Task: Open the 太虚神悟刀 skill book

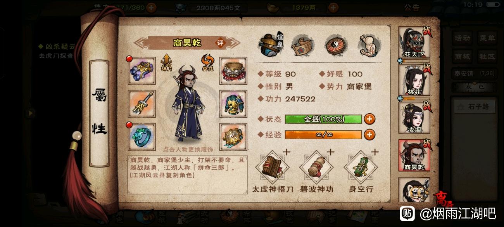Action: pos(272,168)
